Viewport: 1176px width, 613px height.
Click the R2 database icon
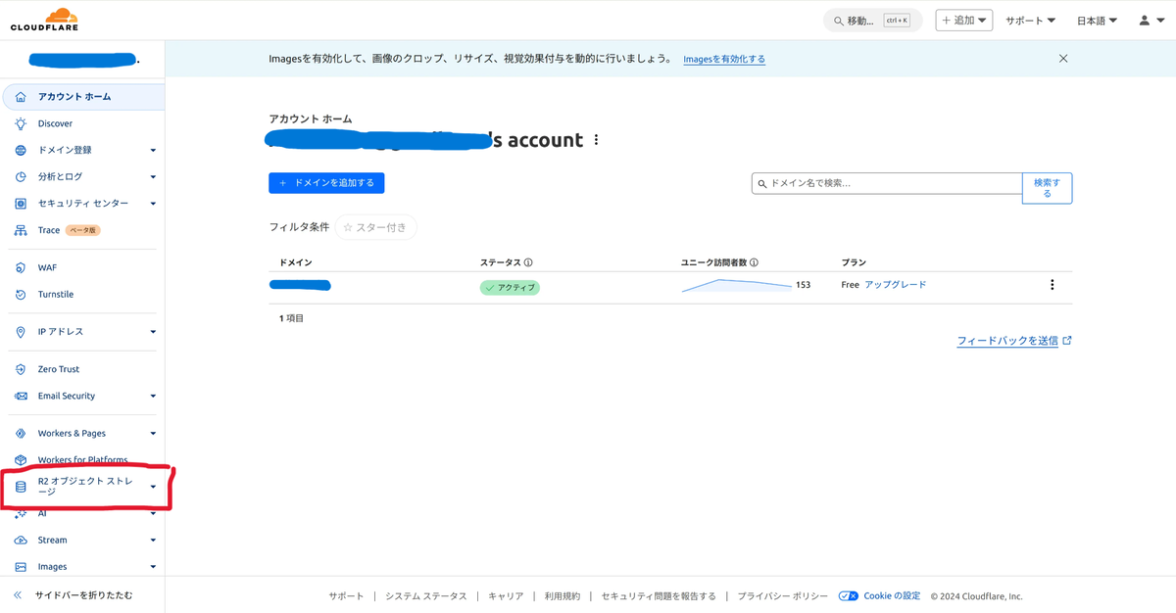click(21, 487)
